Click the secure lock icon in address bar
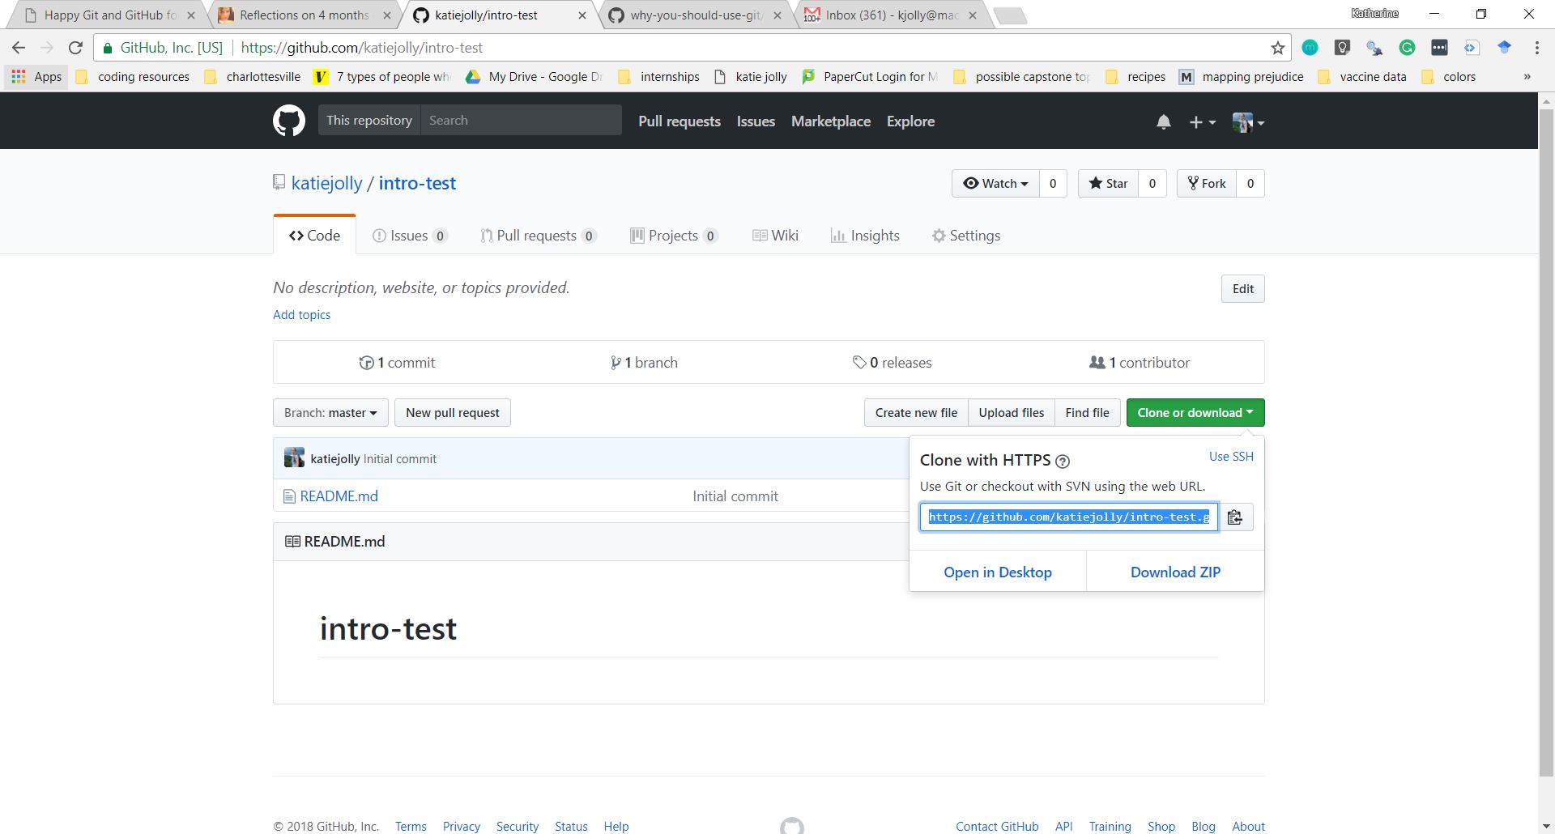The image size is (1555, 834). 106,48
